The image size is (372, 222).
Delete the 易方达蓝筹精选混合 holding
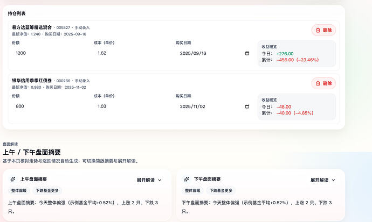(323, 30)
